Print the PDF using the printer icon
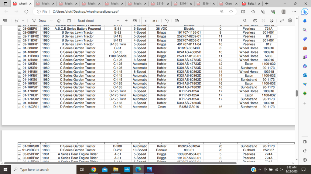Viewport: 311px width, 174px height. tap(255, 21)
